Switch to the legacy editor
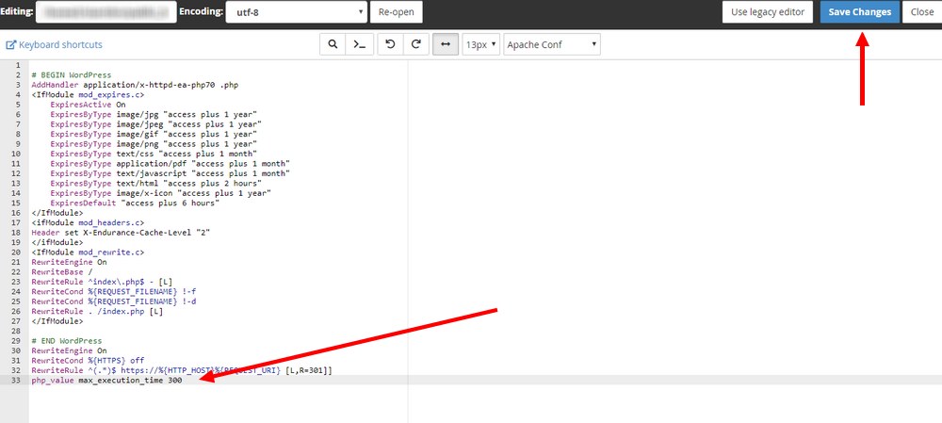 (x=768, y=12)
